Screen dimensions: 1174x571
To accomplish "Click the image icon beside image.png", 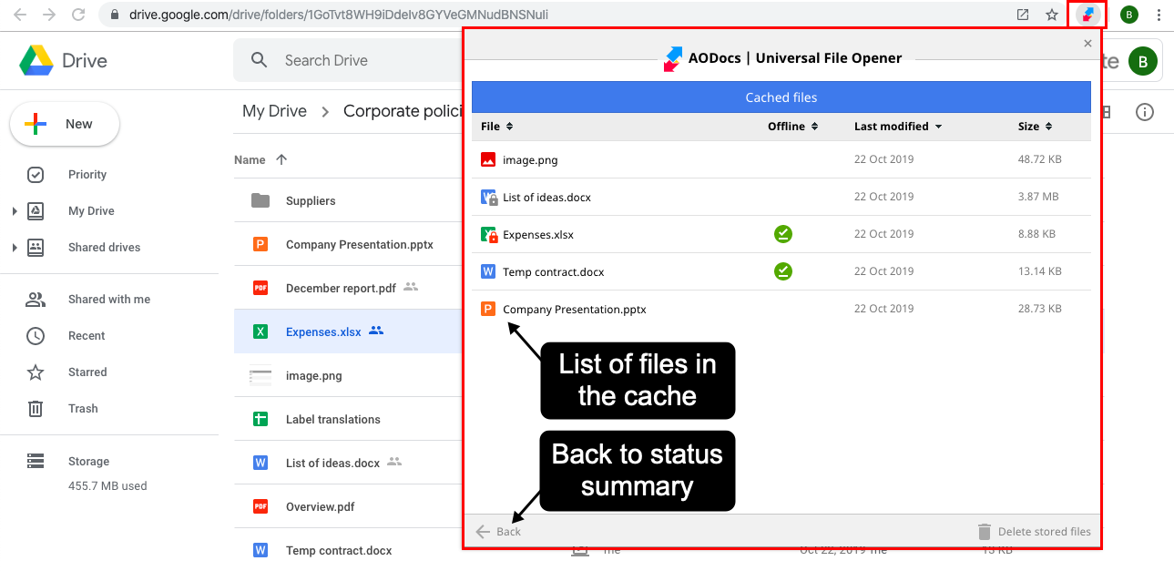I will click(487, 158).
